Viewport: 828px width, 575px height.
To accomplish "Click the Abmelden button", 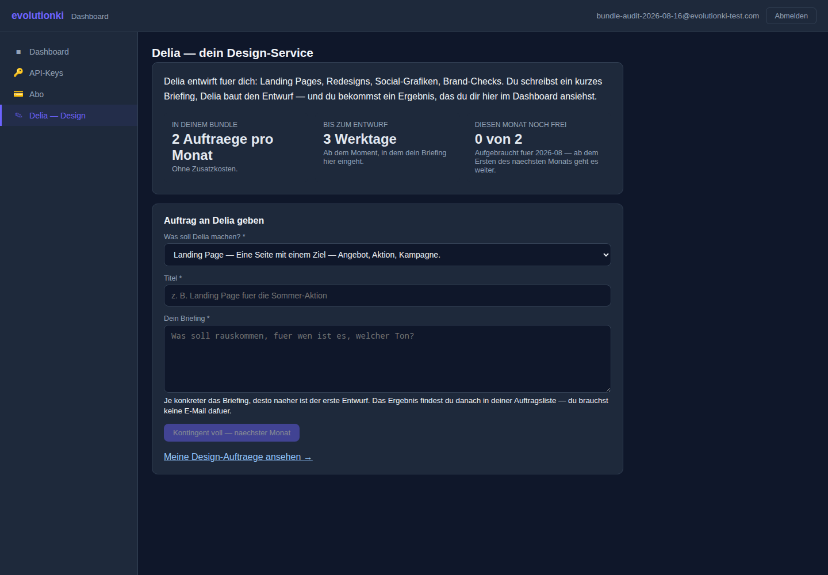I will [x=791, y=16].
